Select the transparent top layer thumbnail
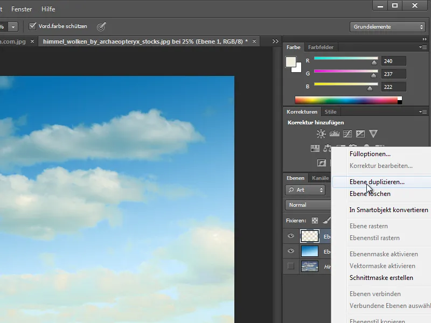This screenshot has height=323, width=431. (x=310, y=236)
